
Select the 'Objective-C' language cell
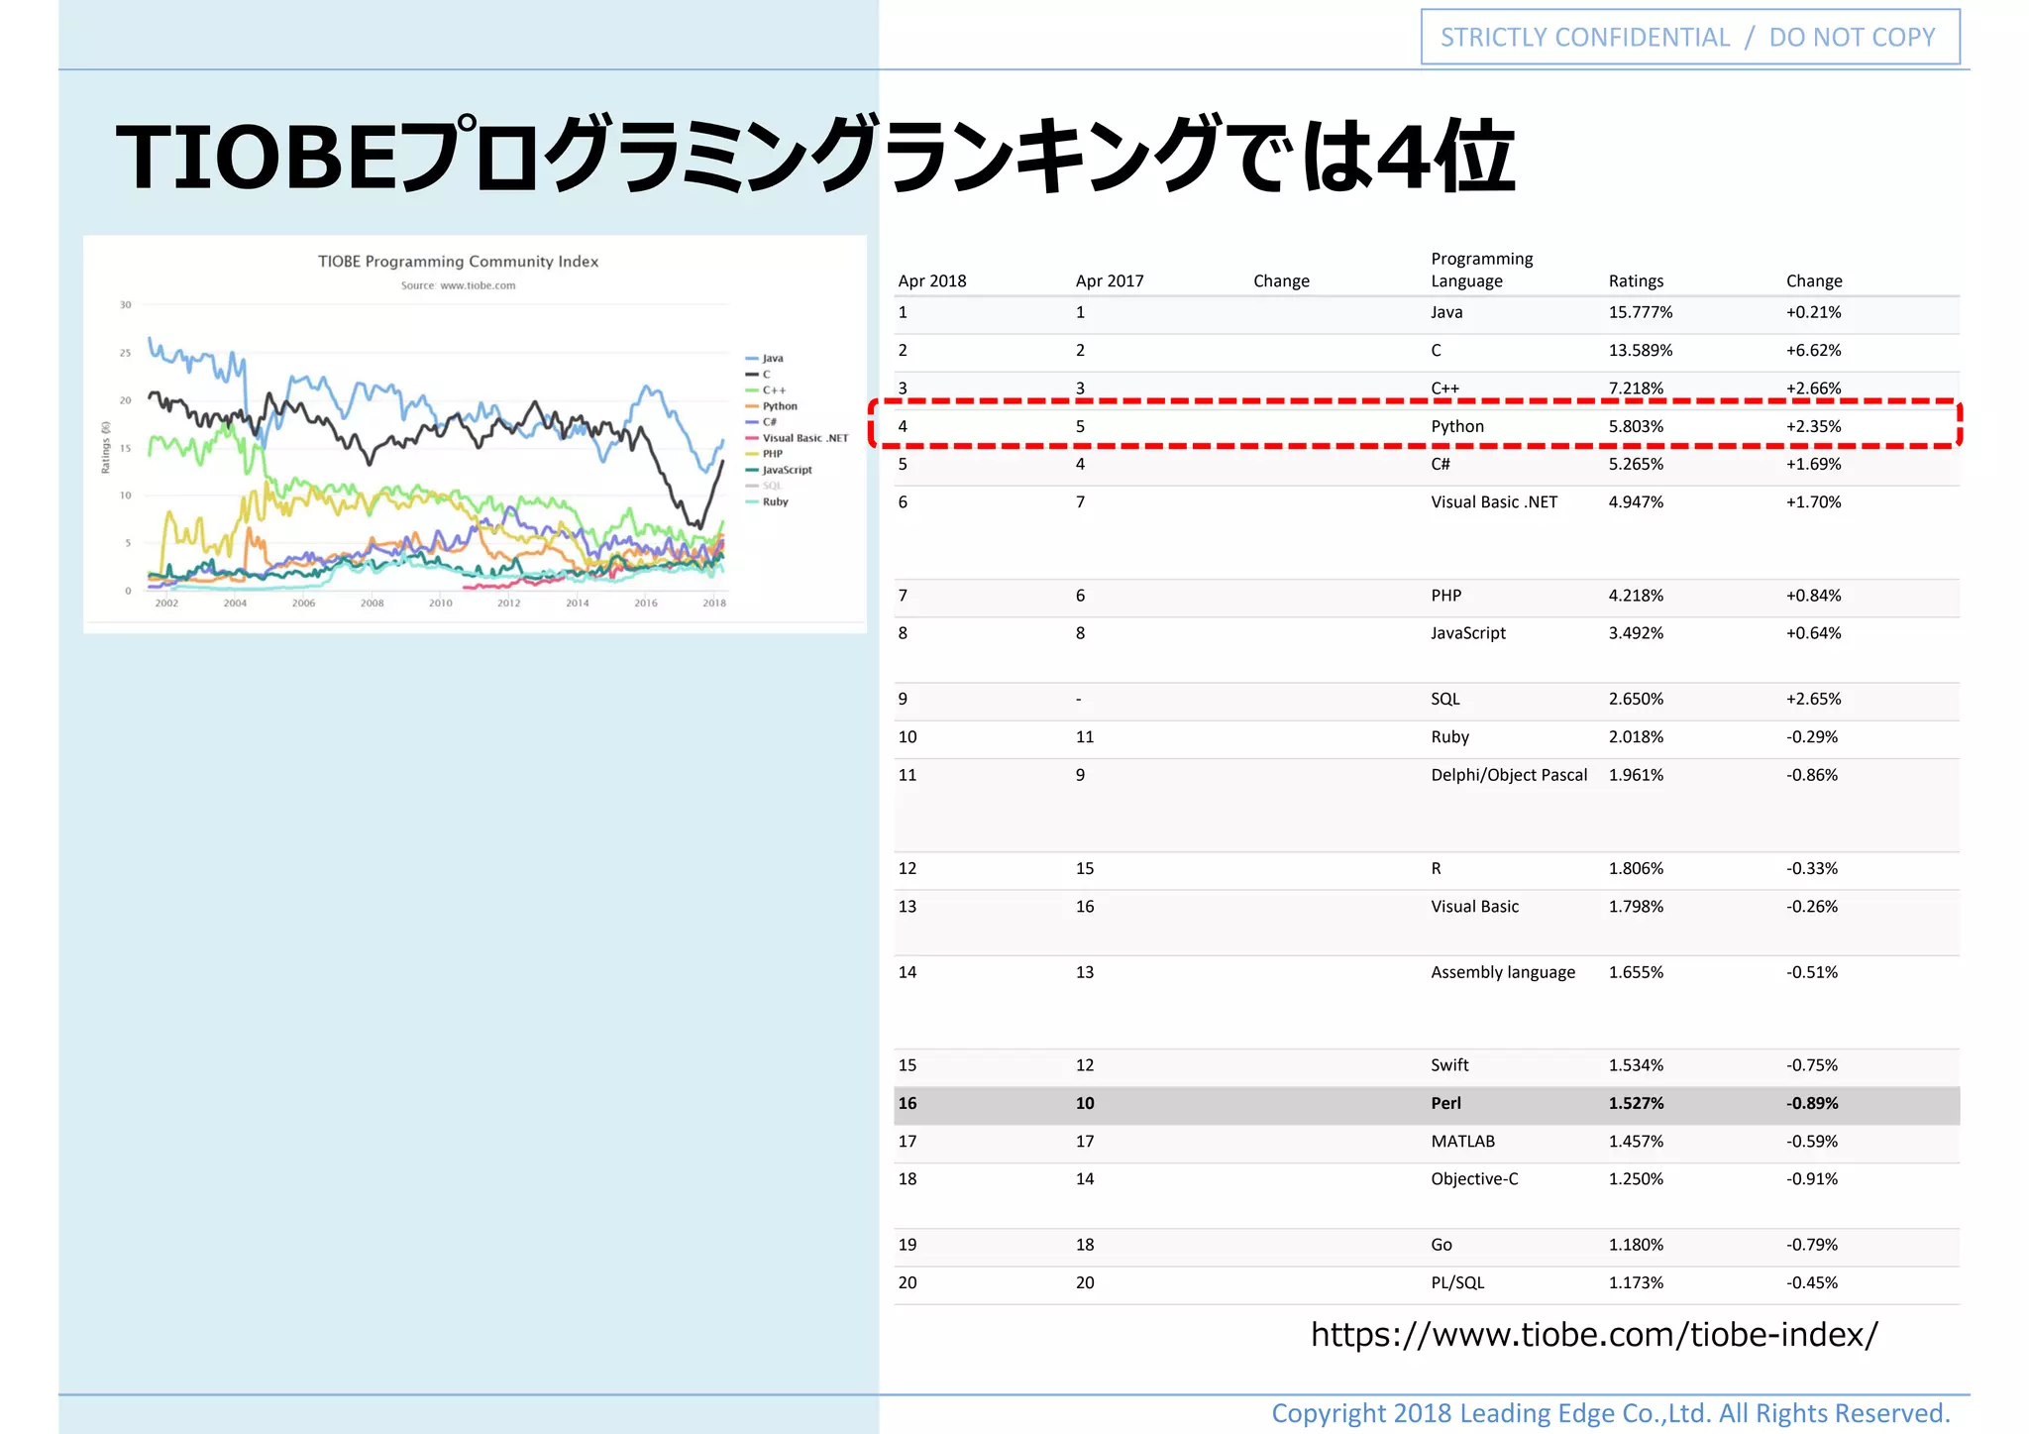1474,1179
